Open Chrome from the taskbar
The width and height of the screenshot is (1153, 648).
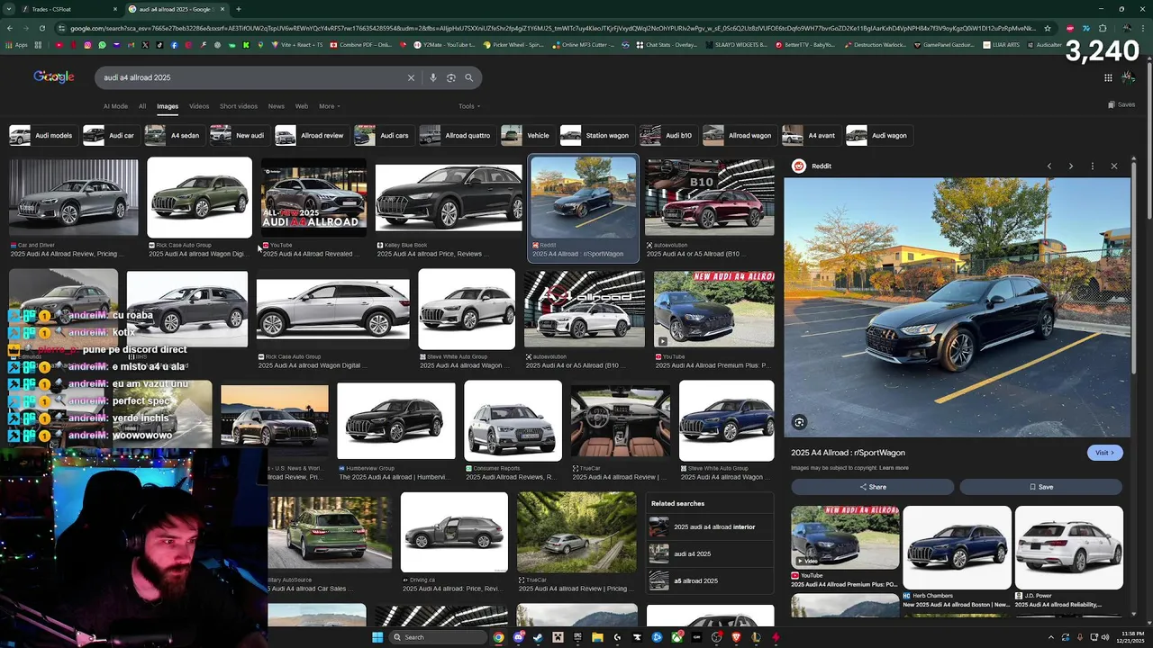[498, 637]
